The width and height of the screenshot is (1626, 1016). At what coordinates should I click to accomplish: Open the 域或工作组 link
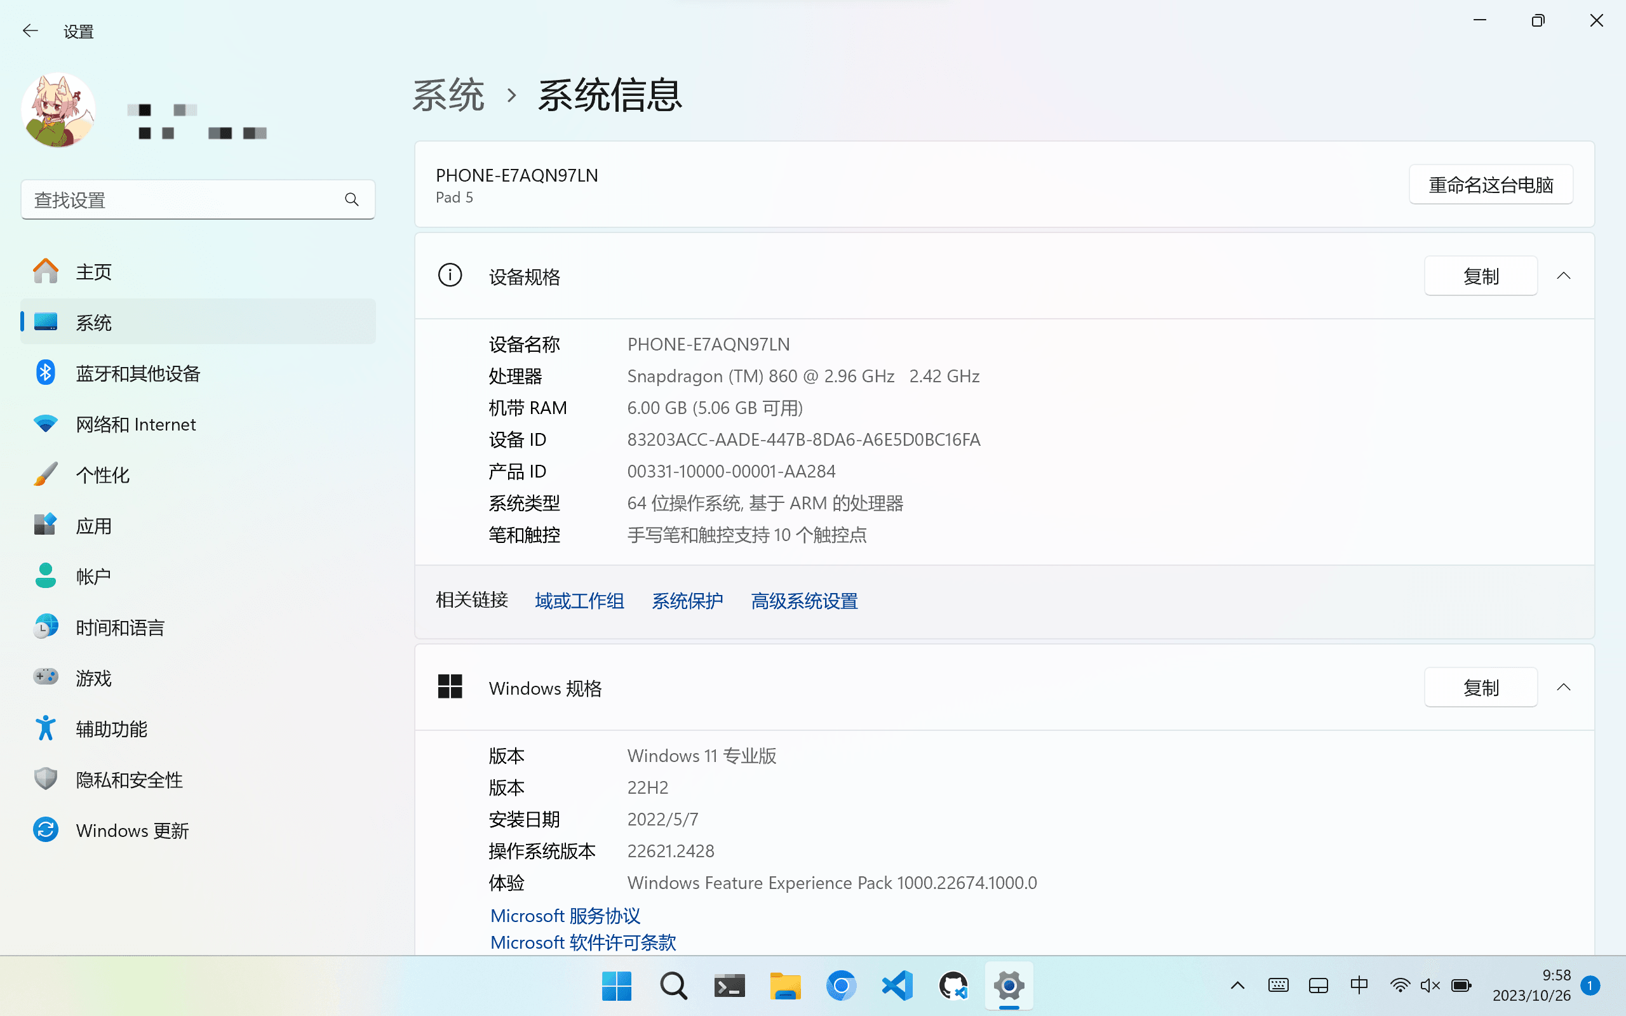[x=579, y=601]
